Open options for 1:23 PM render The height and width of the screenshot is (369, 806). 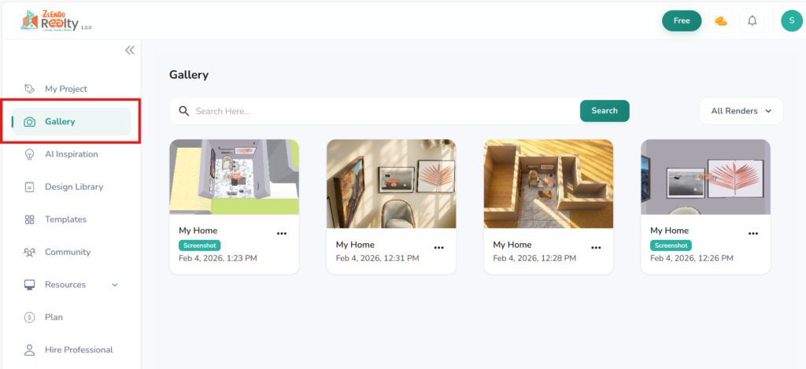pyautogui.click(x=281, y=234)
